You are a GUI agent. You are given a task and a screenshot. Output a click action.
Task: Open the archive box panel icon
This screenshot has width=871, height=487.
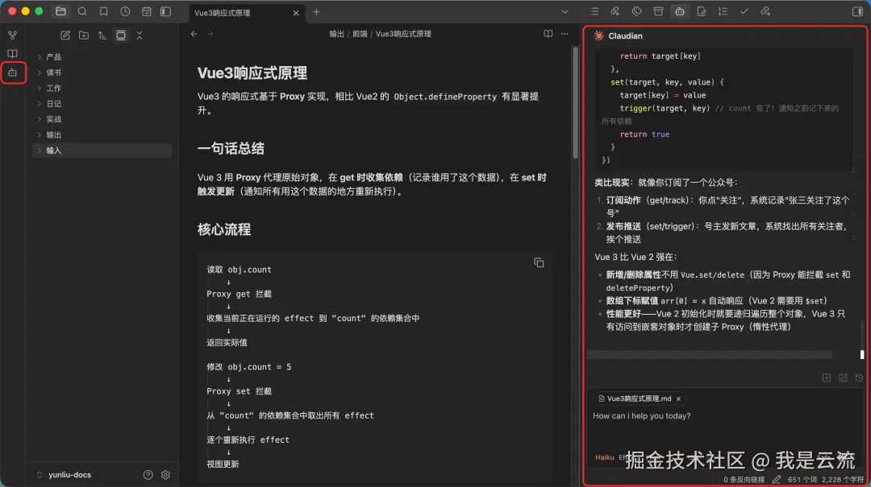658,11
